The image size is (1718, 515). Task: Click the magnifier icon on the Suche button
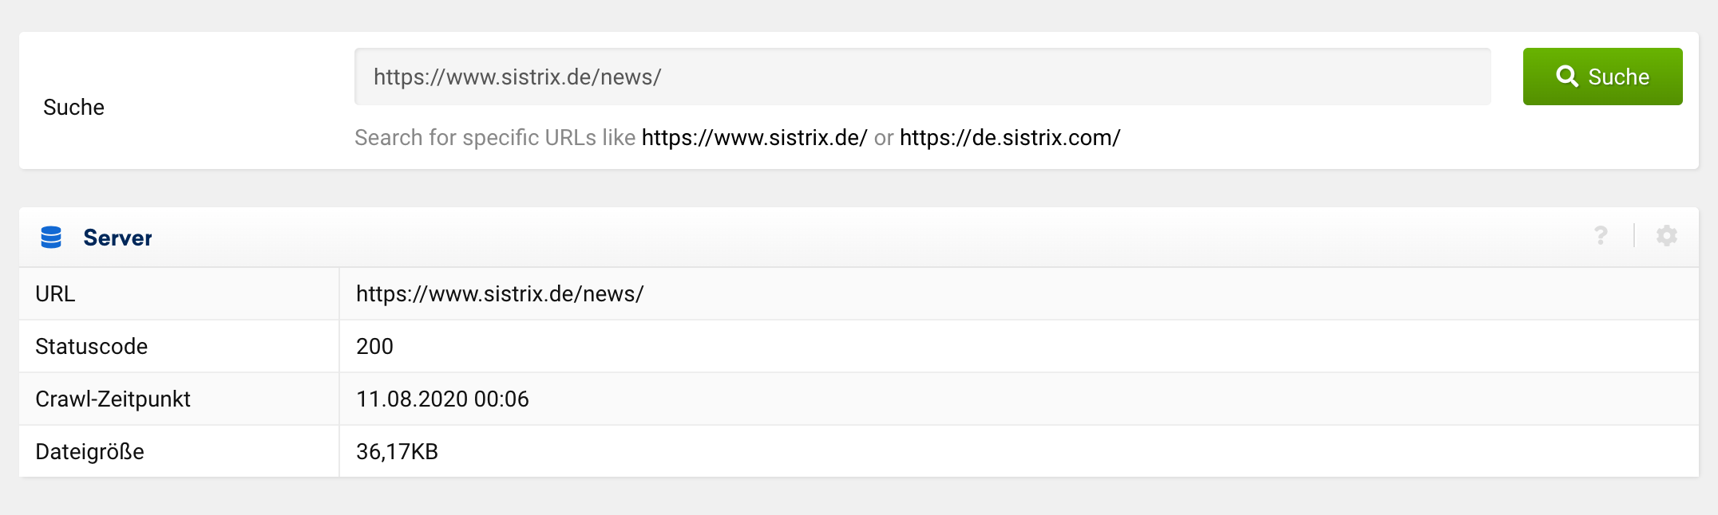[x=1566, y=77]
